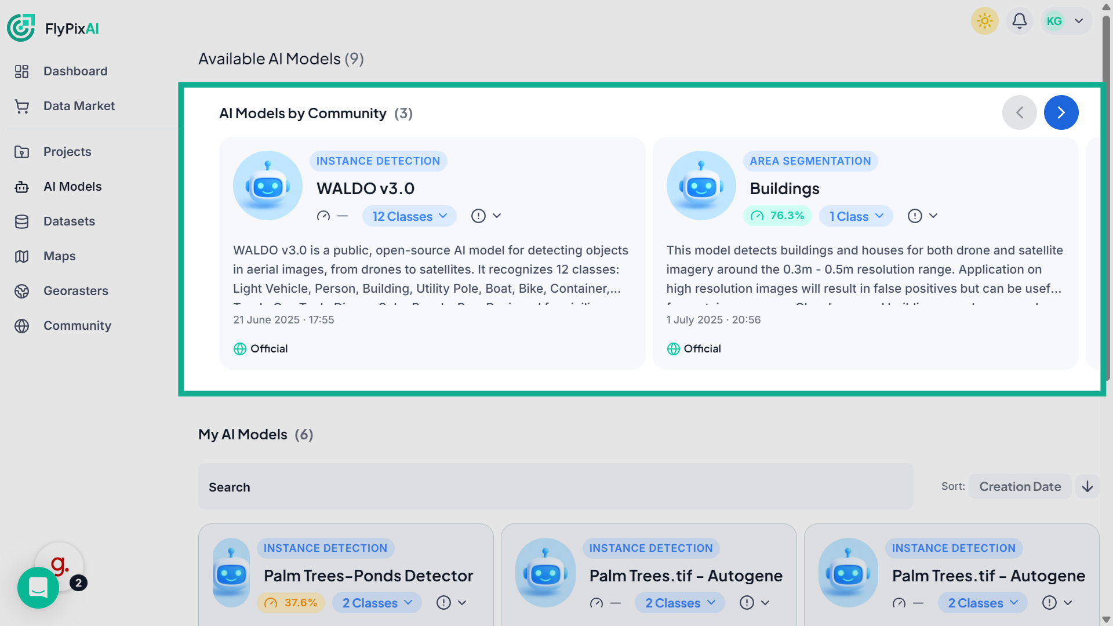Toggle sort direction arrow
The image size is (1113, 626).
[1087, 487]
